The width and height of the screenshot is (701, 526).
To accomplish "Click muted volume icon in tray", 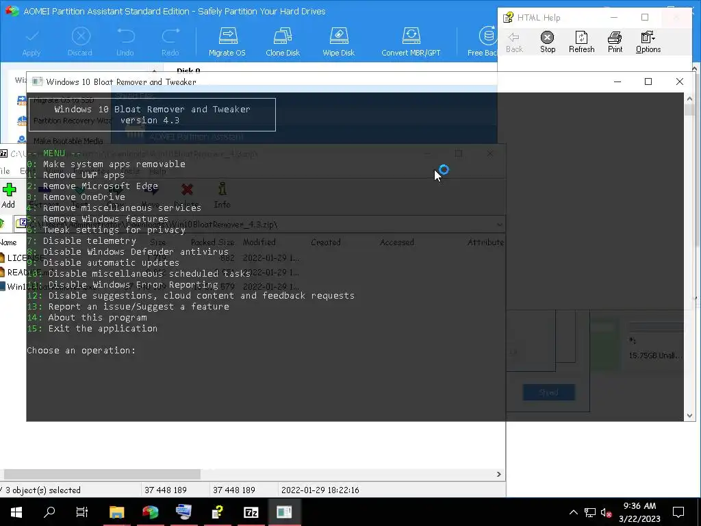I will 606,512.
